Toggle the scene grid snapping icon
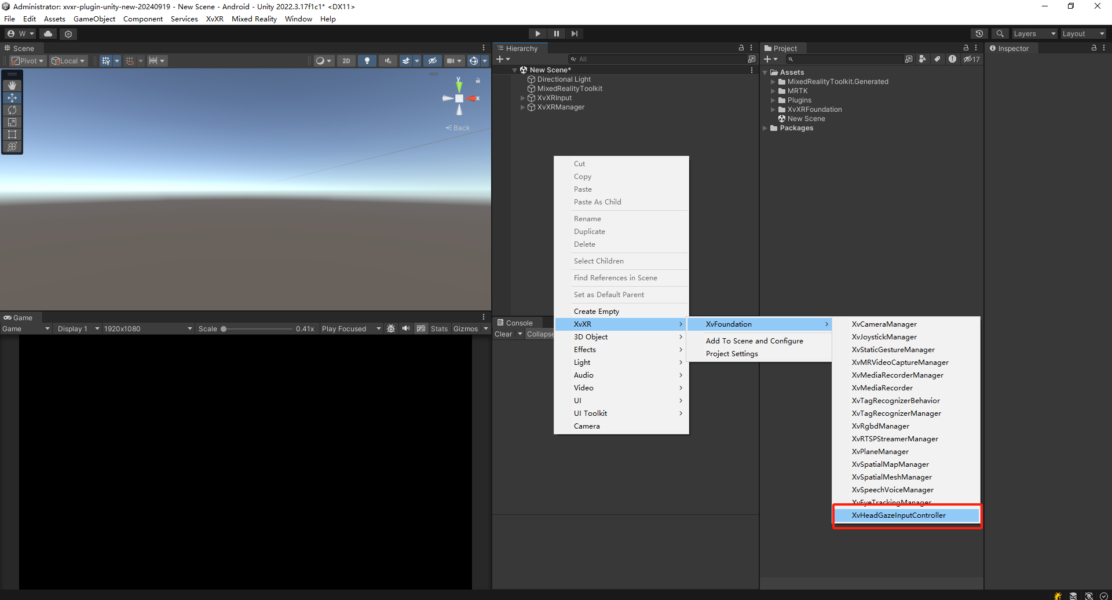 click(x=106, y=61)
